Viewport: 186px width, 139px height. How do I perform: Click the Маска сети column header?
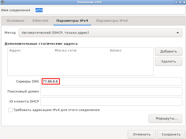[x=80, y=50]
